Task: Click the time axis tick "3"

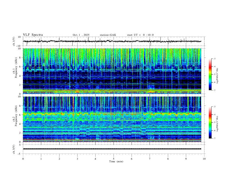Action: click(77, 159)
